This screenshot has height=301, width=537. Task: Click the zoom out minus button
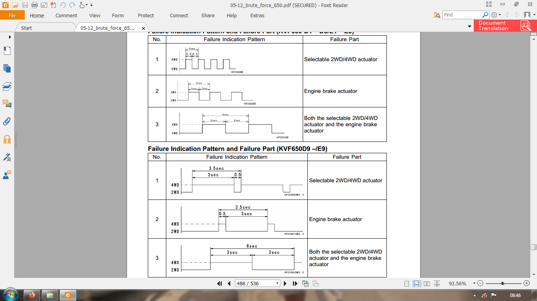click(480, 283)
